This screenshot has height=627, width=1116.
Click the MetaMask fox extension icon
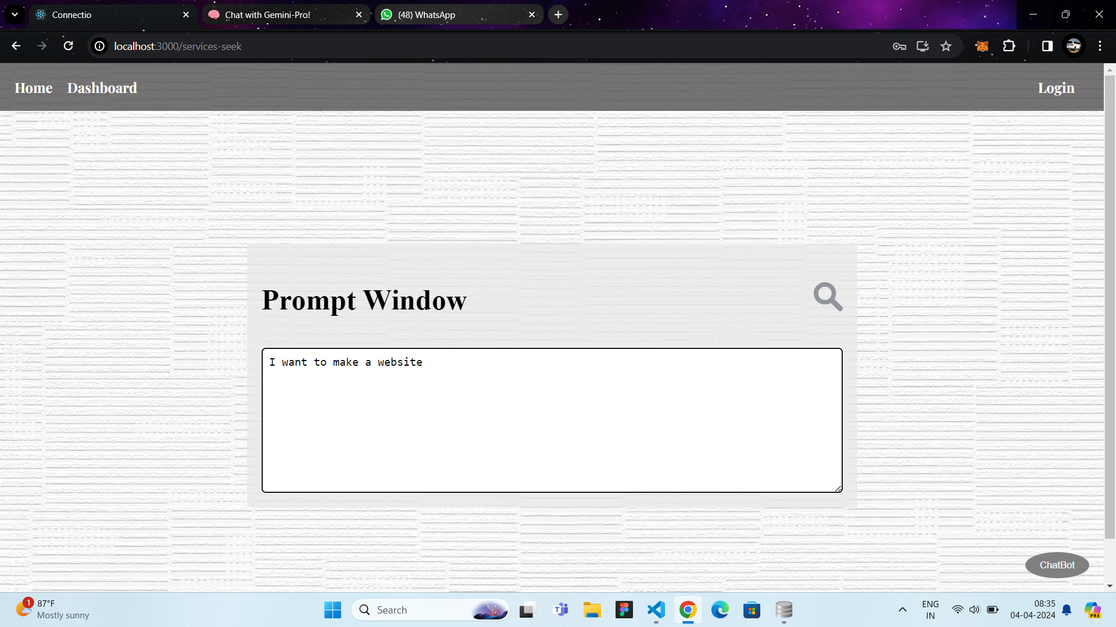(x=982, y=46)
